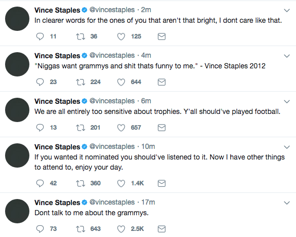Image resolution: width=296 pixels, height=237 pixels.
Task: Open the profile avatar beside the 6m tweet
Action: tap(17, 110)
